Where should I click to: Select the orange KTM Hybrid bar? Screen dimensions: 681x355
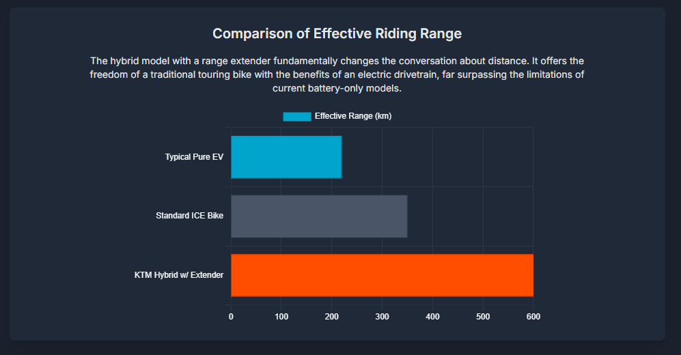[x=382, y=275]
